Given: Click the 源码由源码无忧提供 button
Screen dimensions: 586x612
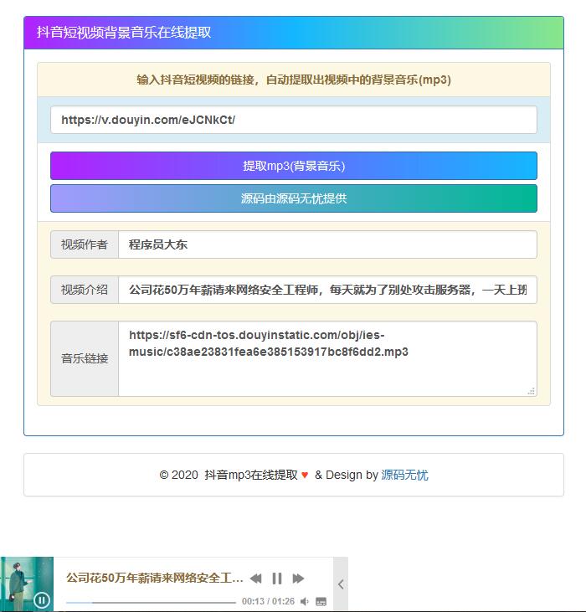Looking at the screenshot, I should point(293,198).
